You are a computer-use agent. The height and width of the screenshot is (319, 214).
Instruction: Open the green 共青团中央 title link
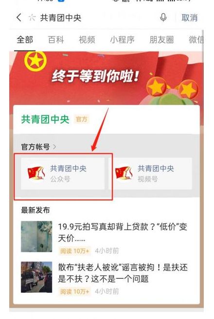[45, 119]
